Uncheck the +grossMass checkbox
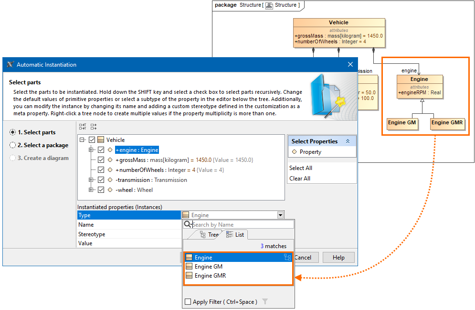This screenshot has height=310, width=475. pos(101,160)
